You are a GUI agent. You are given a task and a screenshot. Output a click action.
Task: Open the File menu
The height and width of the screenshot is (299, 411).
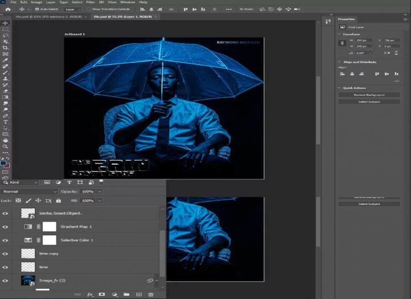click(13, 2)
